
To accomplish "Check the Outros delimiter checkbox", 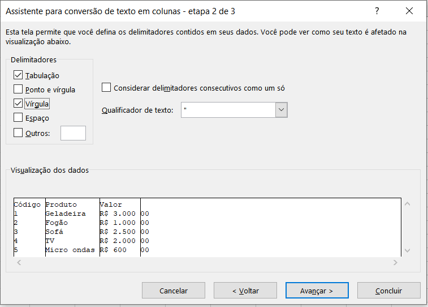I will pos(18,133).
